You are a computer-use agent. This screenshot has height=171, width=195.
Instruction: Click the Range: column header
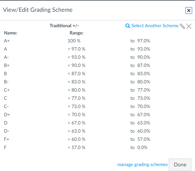click(76, 33)
